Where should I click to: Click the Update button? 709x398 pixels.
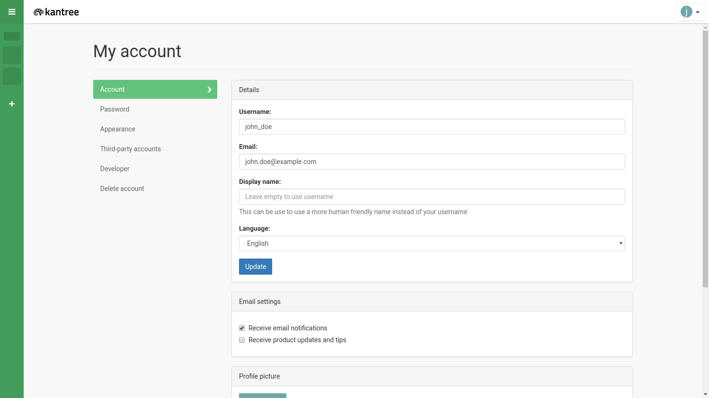(x=256, y=267)
